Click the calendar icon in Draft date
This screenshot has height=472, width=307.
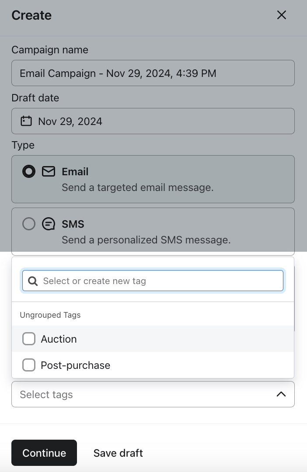tap(26, 121)
